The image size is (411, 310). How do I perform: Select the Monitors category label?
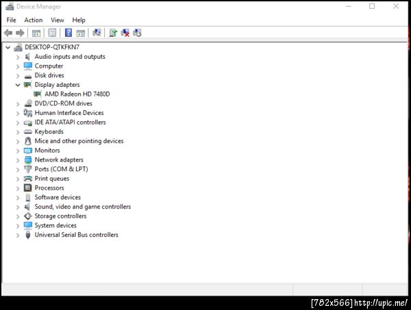pyautogui.click(x=47, y=151)
